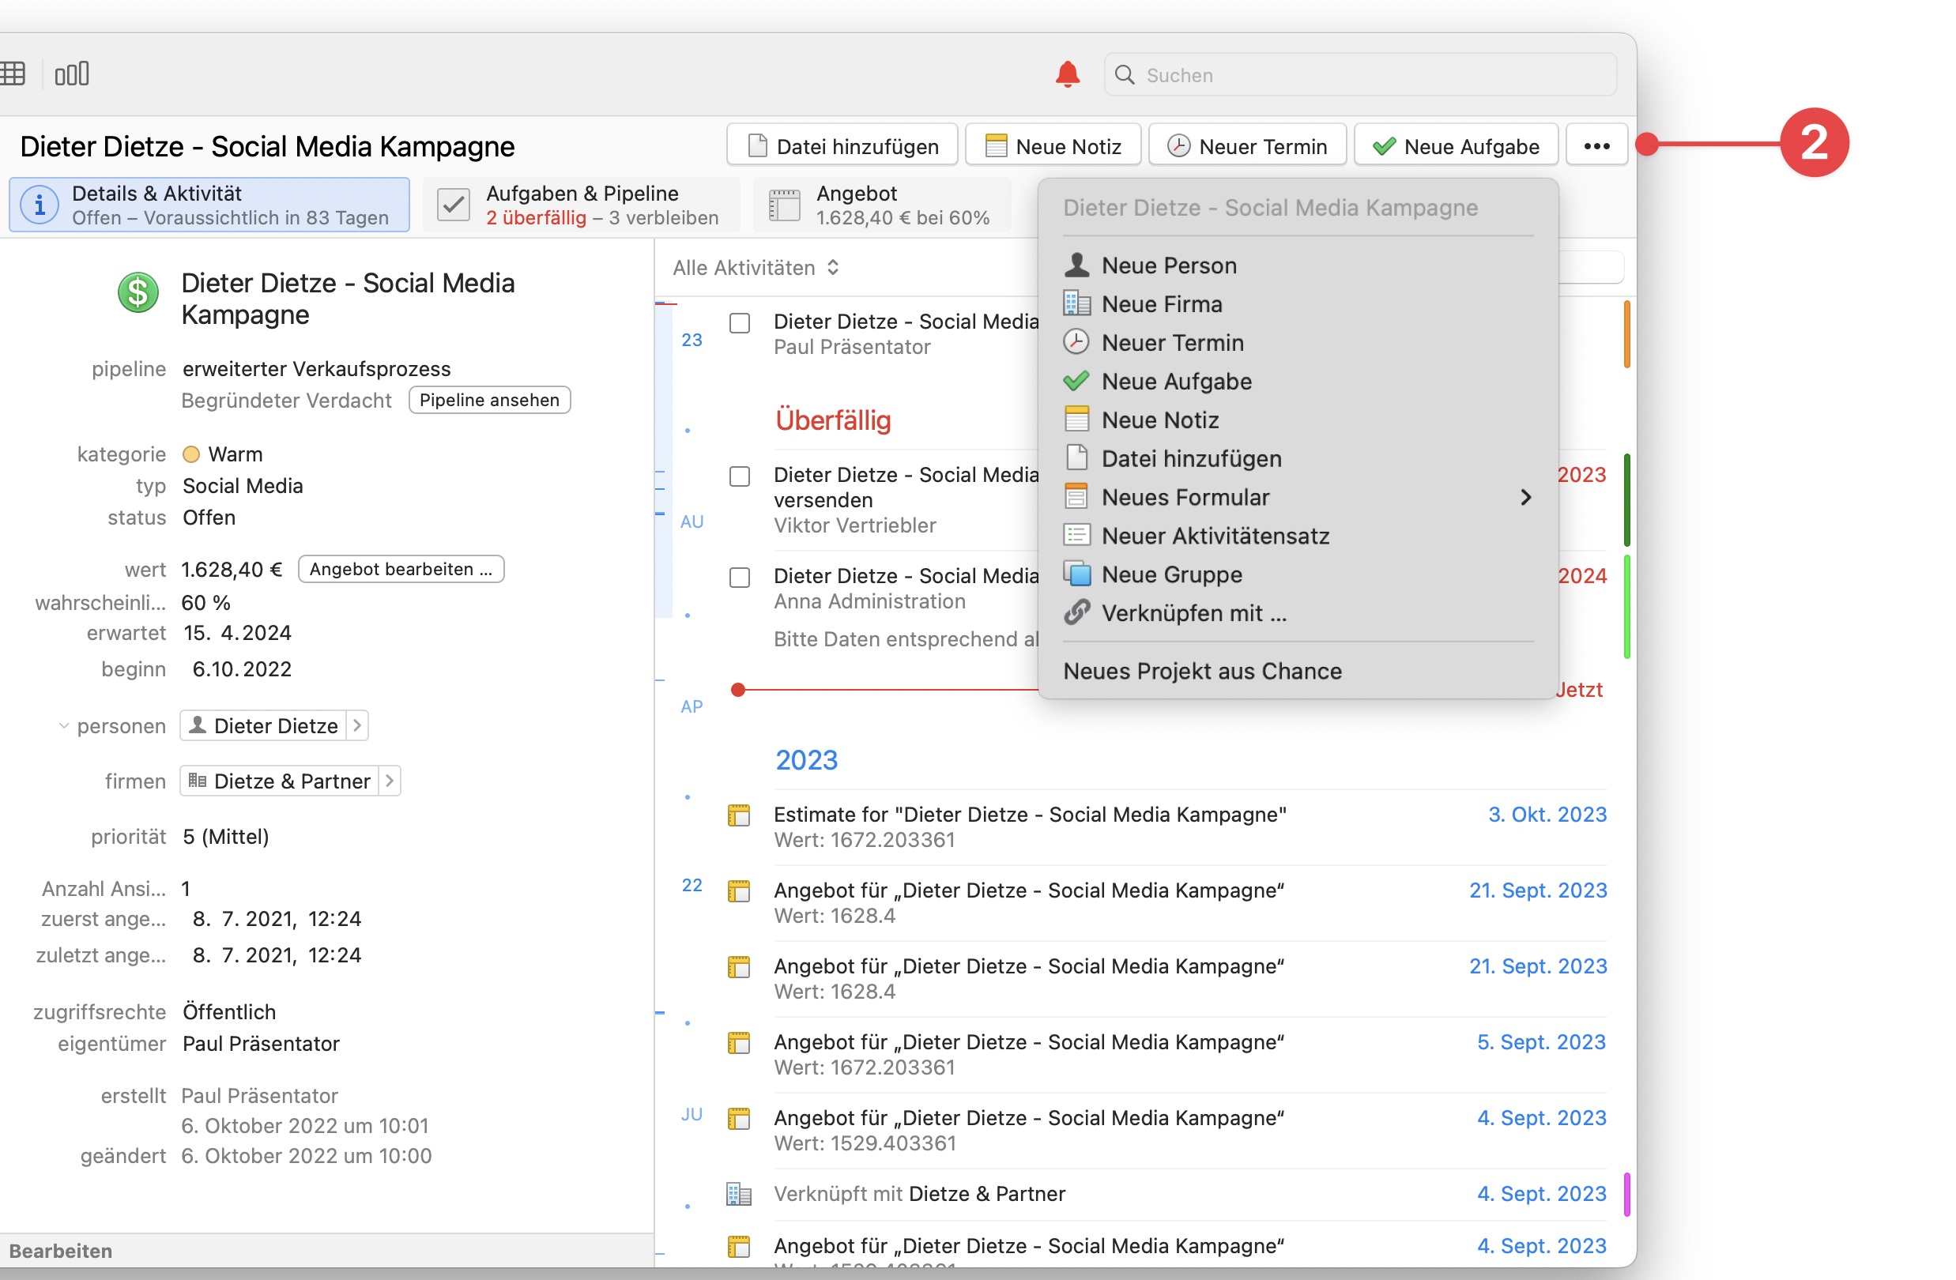Click the company icon on the Dietze & Partner chip

[198, 780]
